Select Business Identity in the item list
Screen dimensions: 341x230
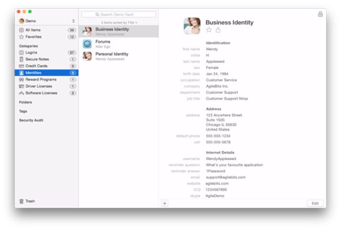(x=119, y=31)
